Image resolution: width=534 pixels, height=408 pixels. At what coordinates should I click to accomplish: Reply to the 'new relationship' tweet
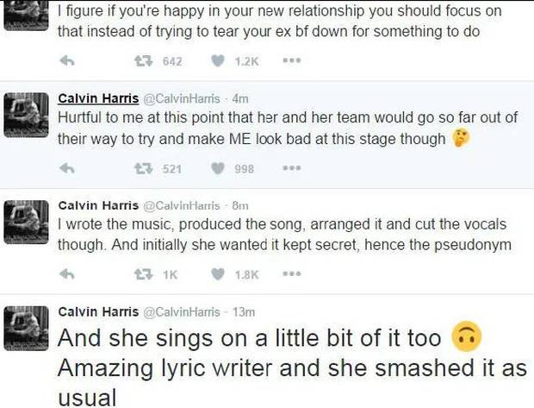(x=67, y=61)
